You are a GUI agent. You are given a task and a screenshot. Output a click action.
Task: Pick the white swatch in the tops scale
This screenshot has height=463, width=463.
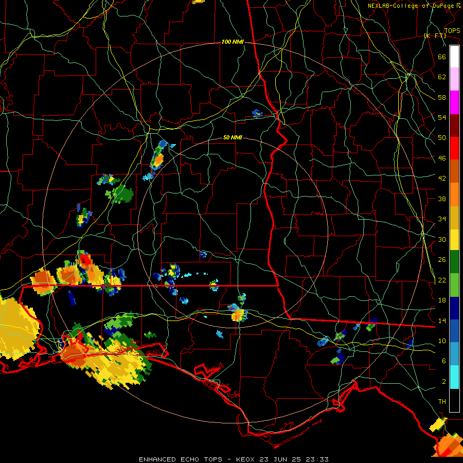click(454, 57)
